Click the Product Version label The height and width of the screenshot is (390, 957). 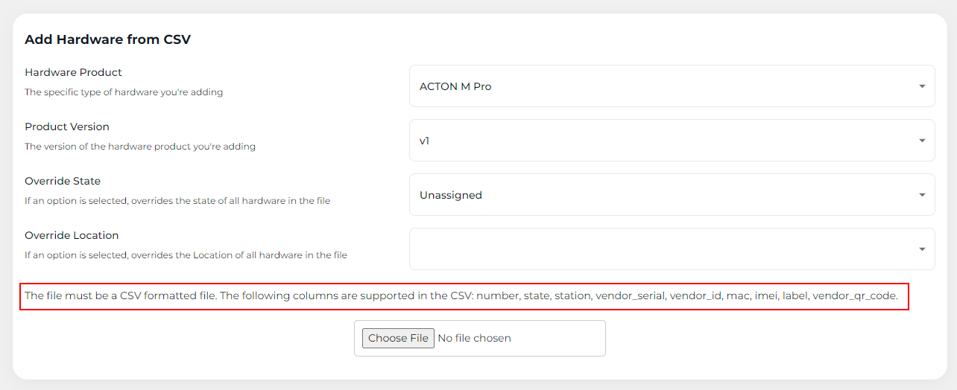pos(67,127)
